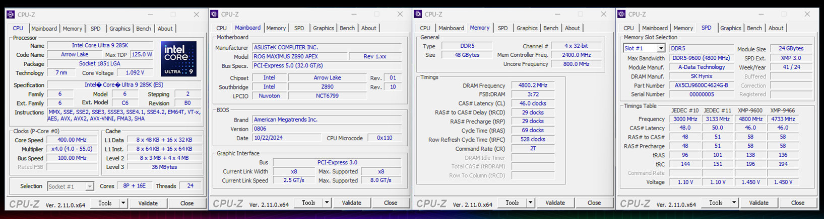824x219 pixels.
Task: Click Tools button in SPD window
Action: click(x=716, y=203)
